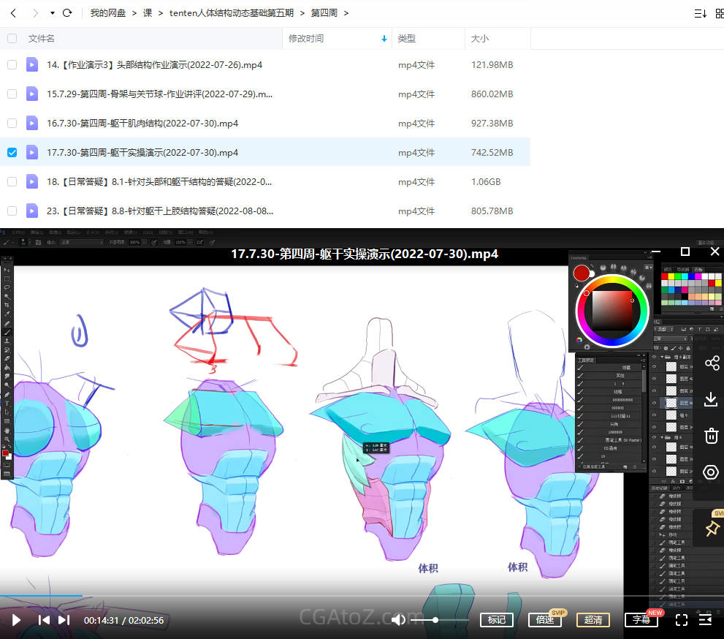This screenshot has width=724, height=639.
Task: Click the trash delete icon
Action: [711, 436]
